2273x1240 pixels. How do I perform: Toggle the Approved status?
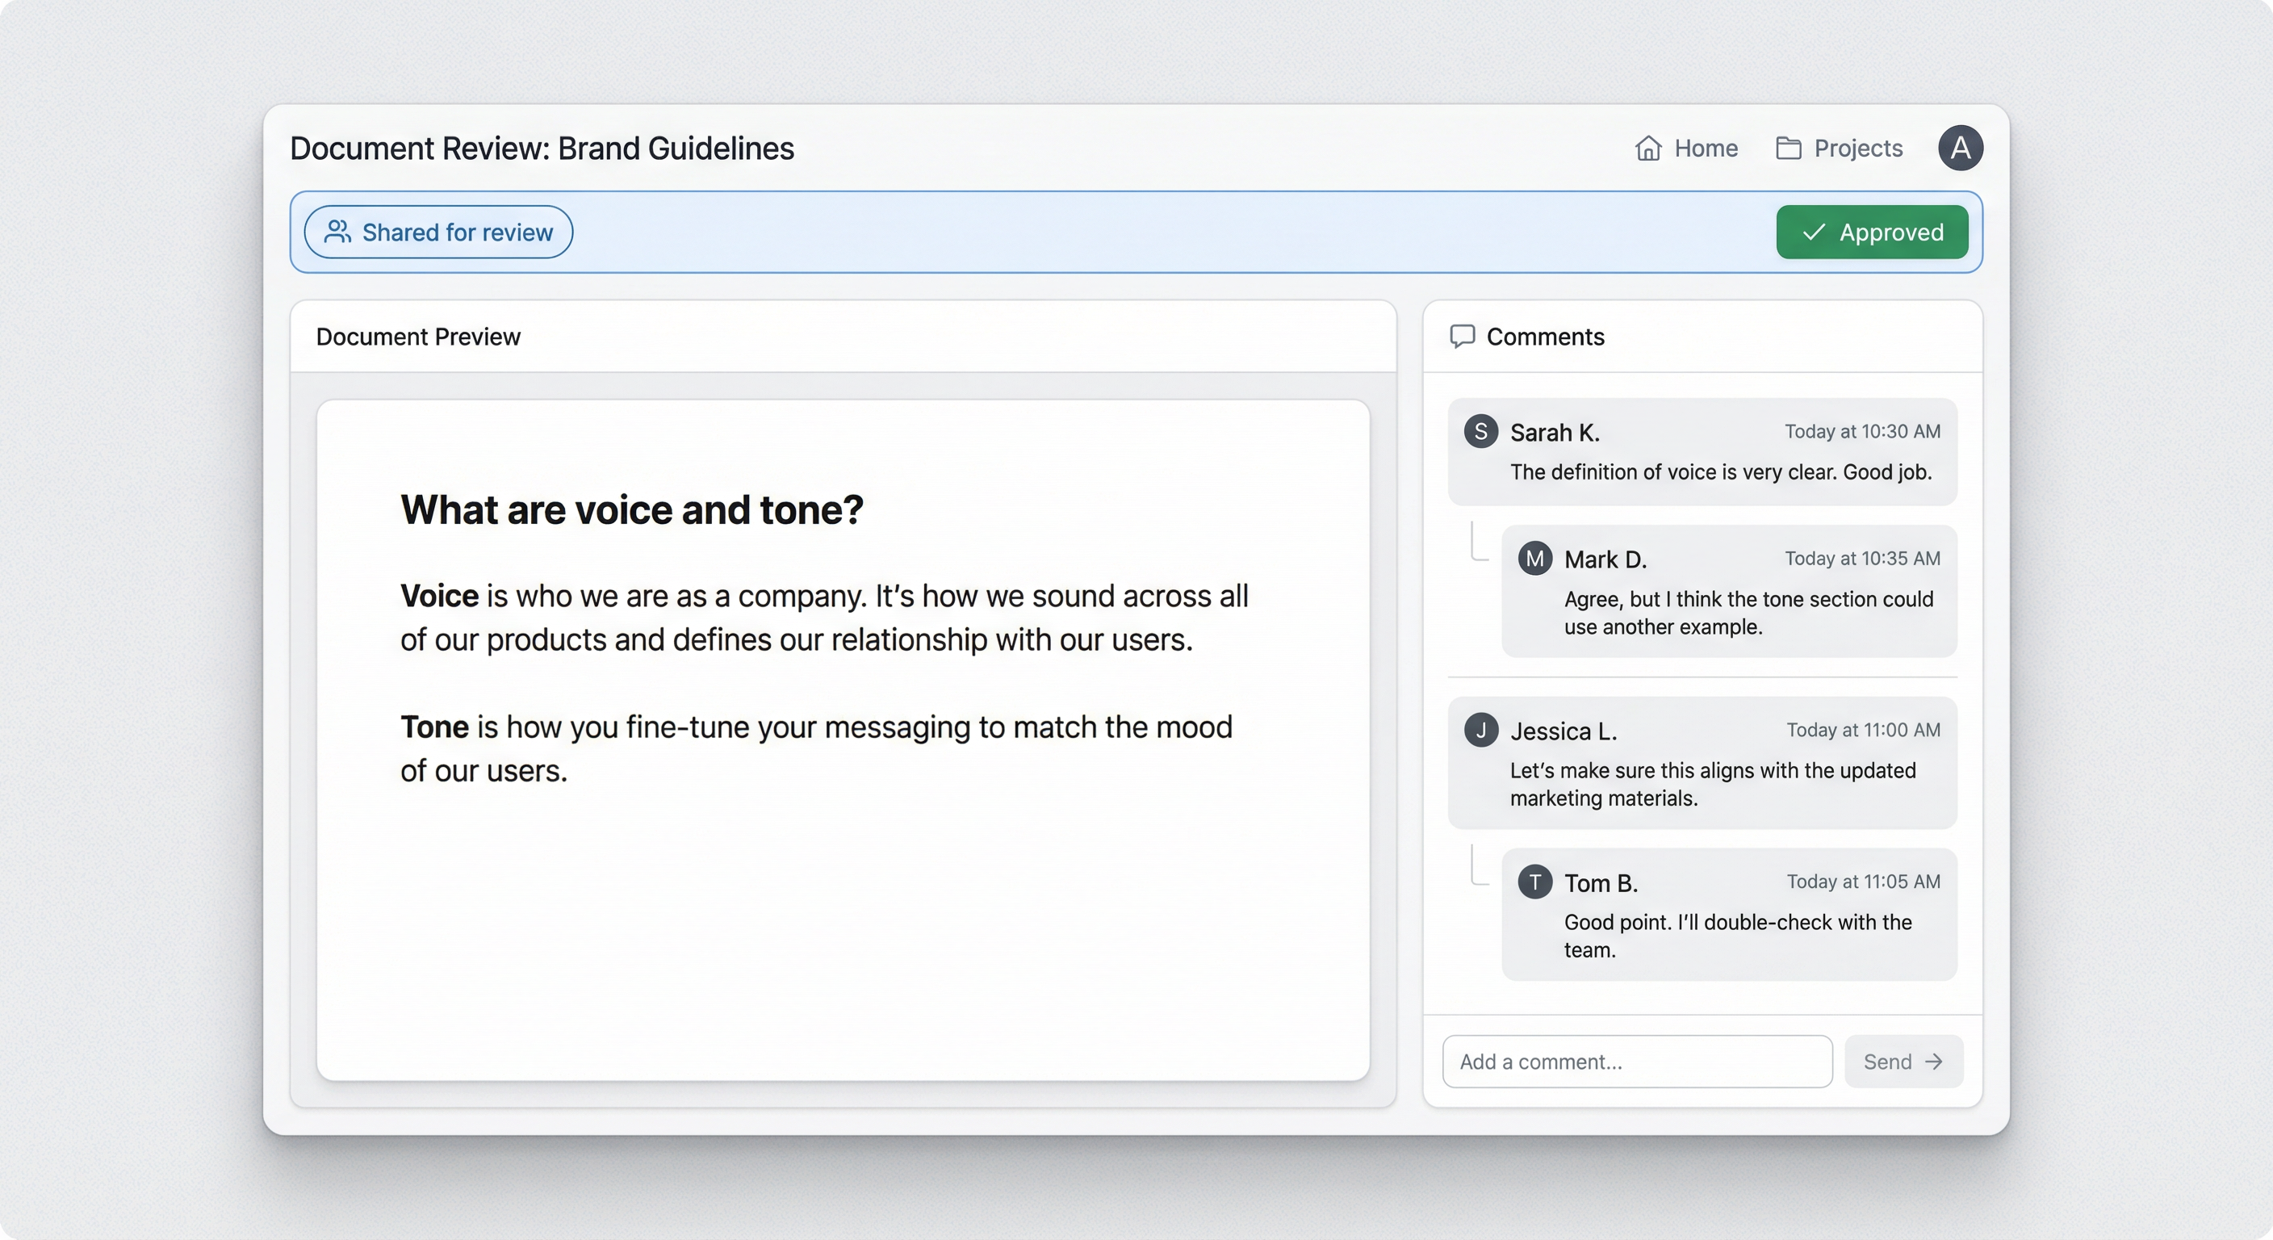tap(1872, 232)
